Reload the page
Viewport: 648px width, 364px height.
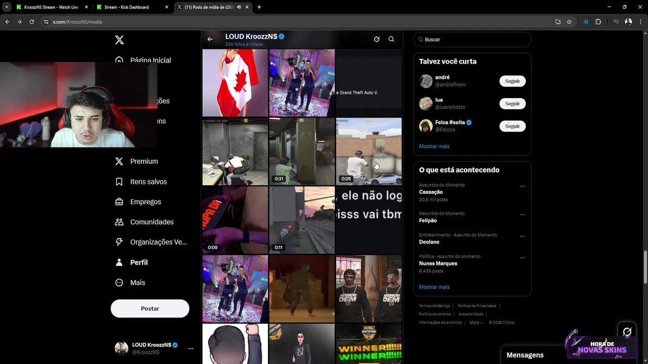click(31, 22)
